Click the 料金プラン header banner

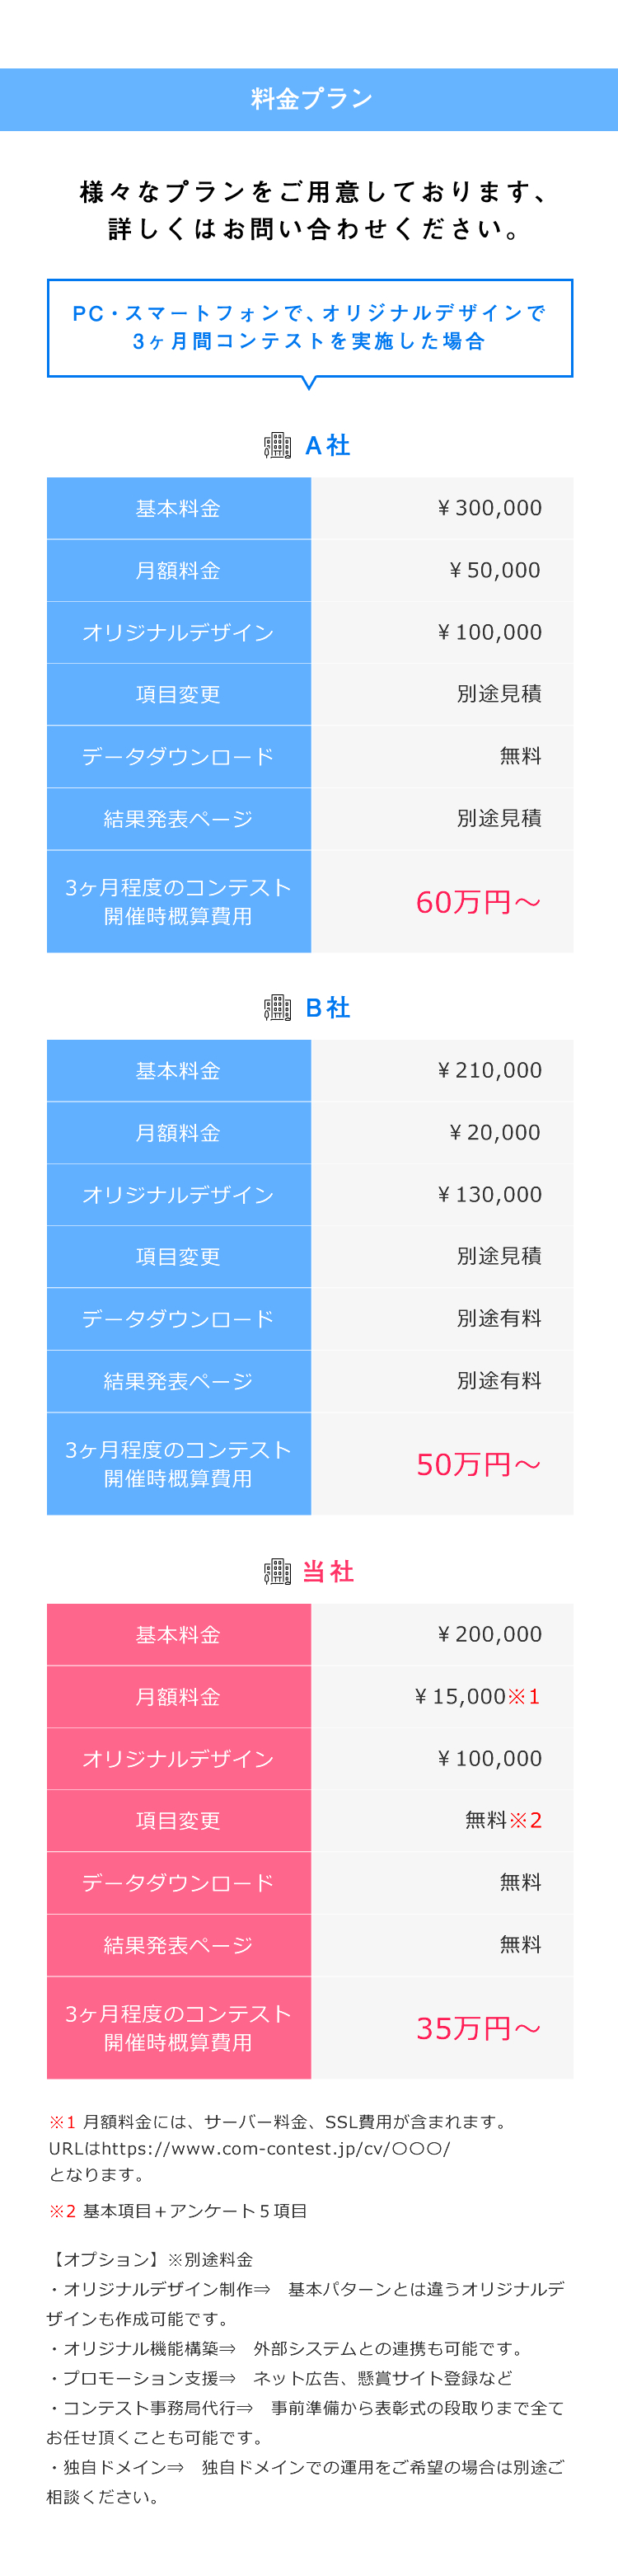coord(308,100)
